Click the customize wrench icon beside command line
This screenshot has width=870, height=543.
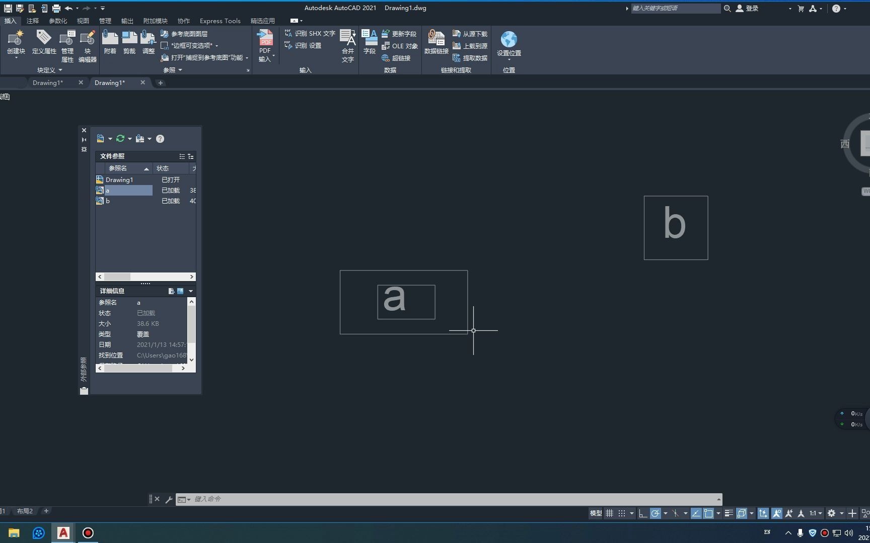coord(169,499)
